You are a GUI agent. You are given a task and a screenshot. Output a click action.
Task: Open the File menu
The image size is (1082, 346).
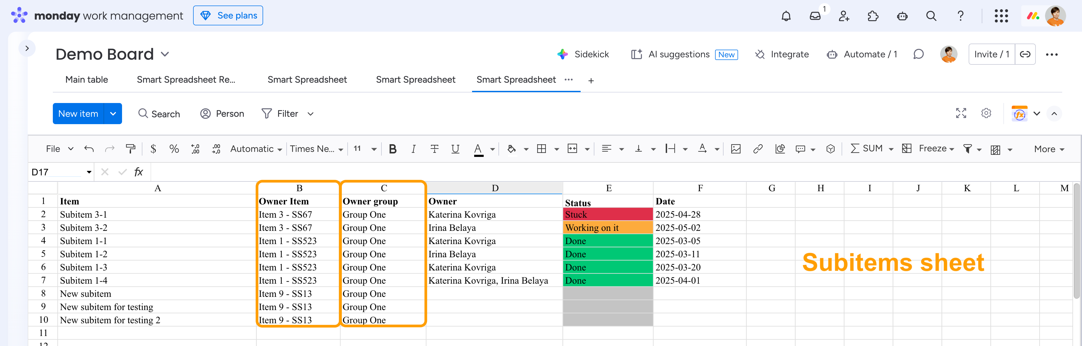click(59, 149)
